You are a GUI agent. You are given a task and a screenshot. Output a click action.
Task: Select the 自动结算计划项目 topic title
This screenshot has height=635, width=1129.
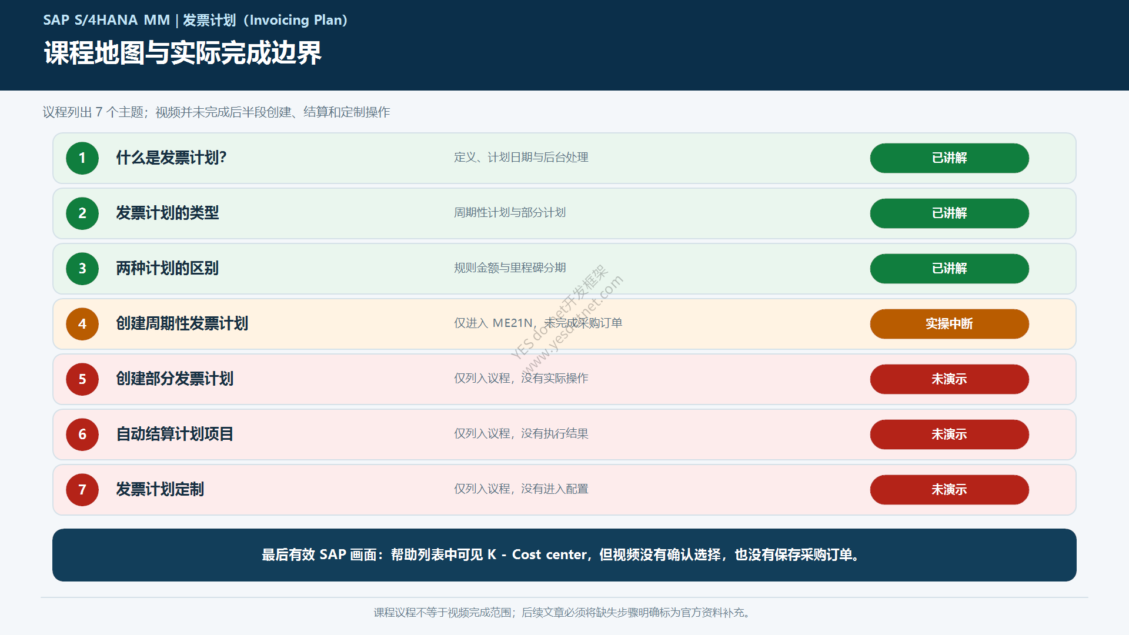[x=175, y=434]
